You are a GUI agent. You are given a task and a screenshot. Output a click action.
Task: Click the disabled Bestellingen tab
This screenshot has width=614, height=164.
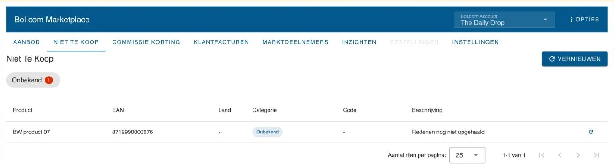click(414, 42)
